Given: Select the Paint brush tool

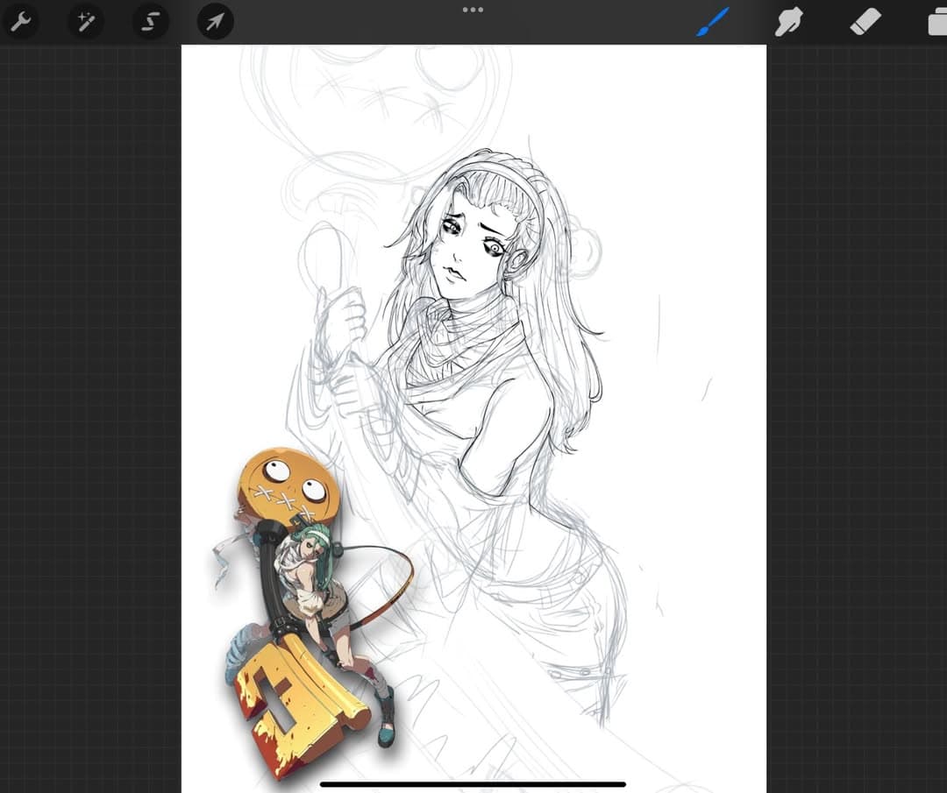Looking at the screenshot, I should pyautogui.click(x=713, y=22).
